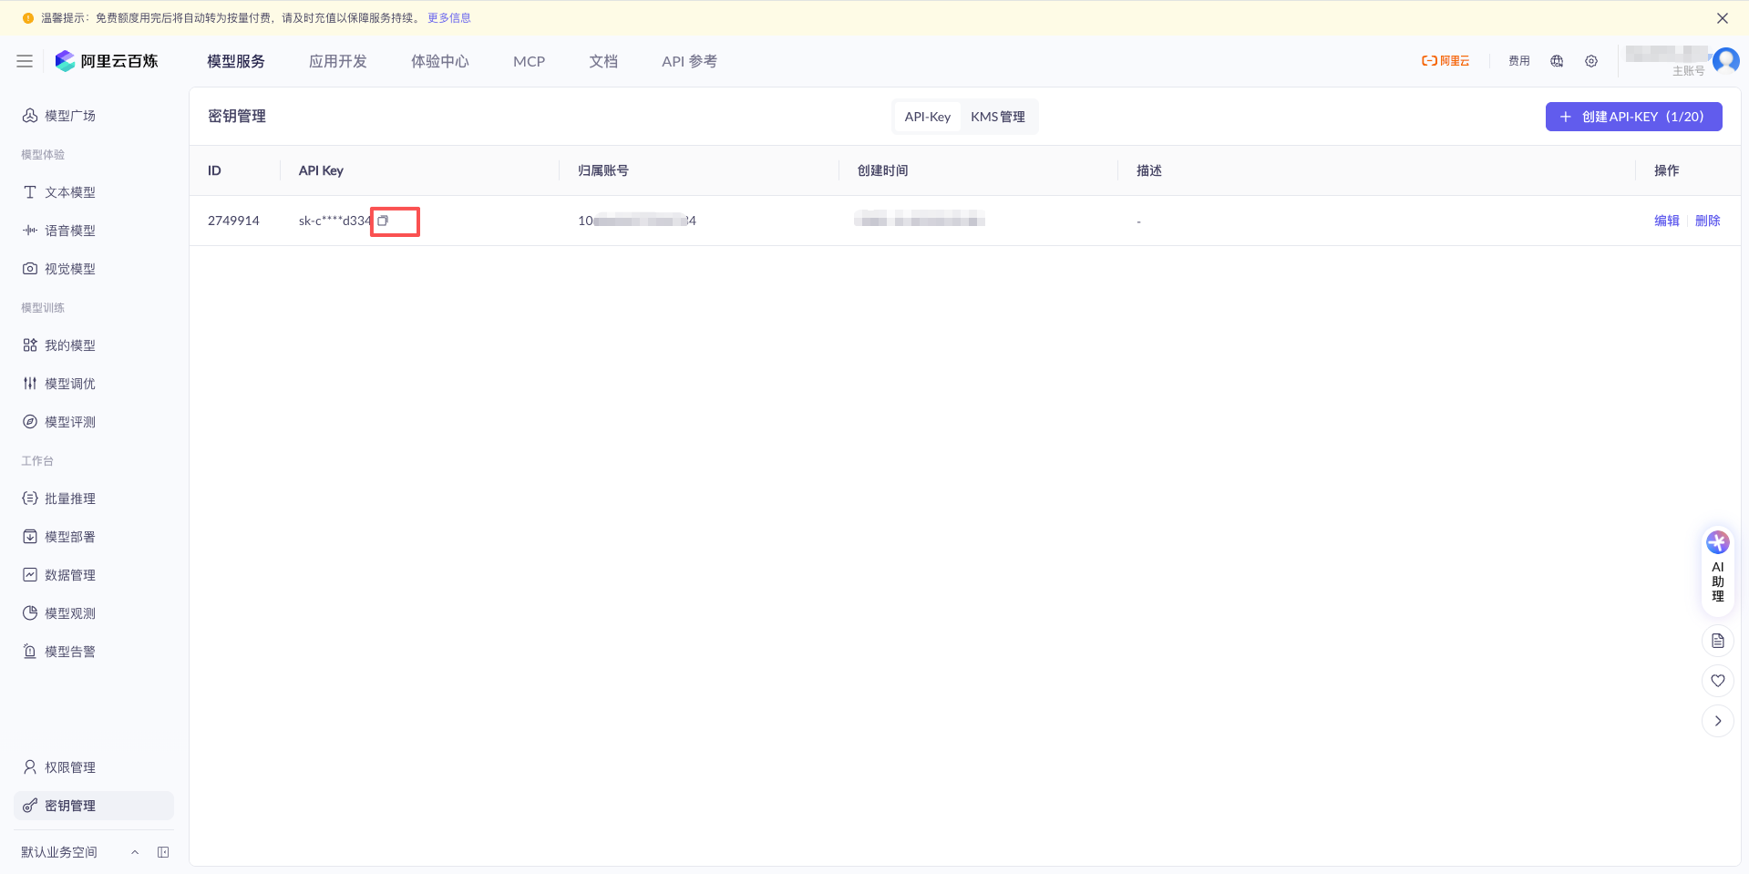Open 模型广场 from the sidebar

click(70, 115)
